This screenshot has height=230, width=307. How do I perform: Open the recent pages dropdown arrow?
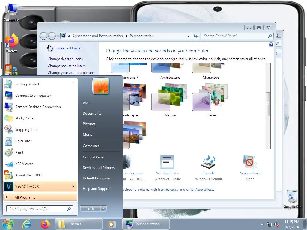click(58, 36)
